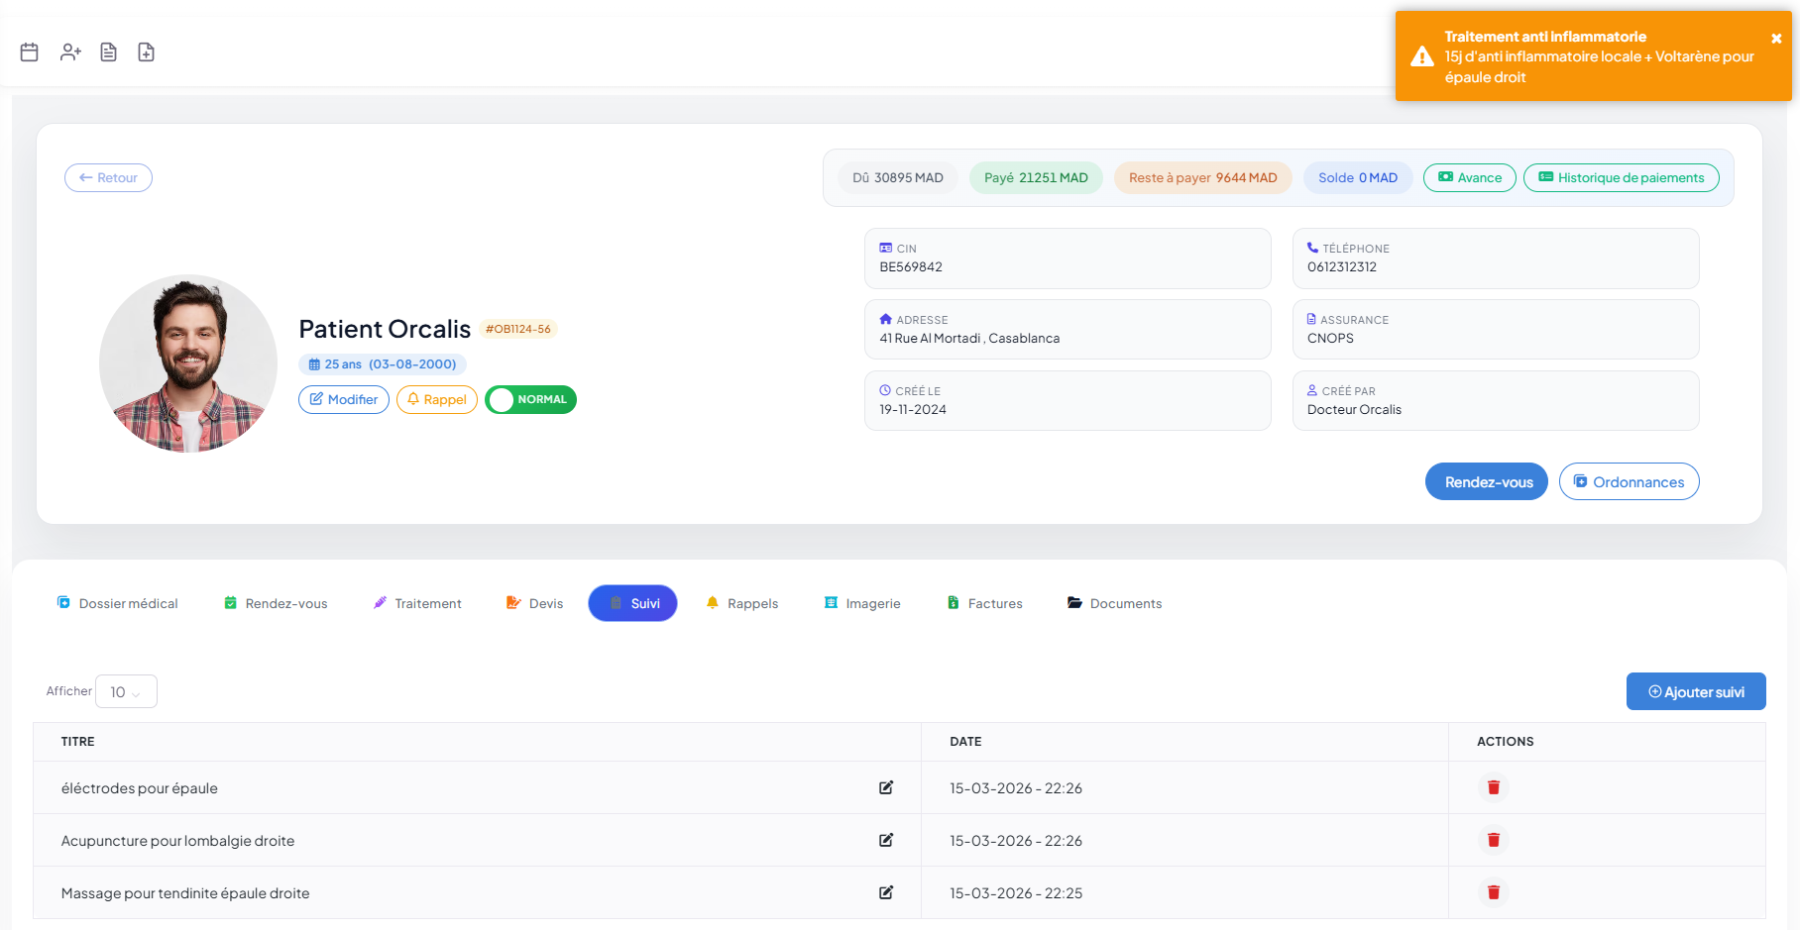The image size is (1800, 930).
Task: Open the document list icon in toolbar
Action: point(109,52)
